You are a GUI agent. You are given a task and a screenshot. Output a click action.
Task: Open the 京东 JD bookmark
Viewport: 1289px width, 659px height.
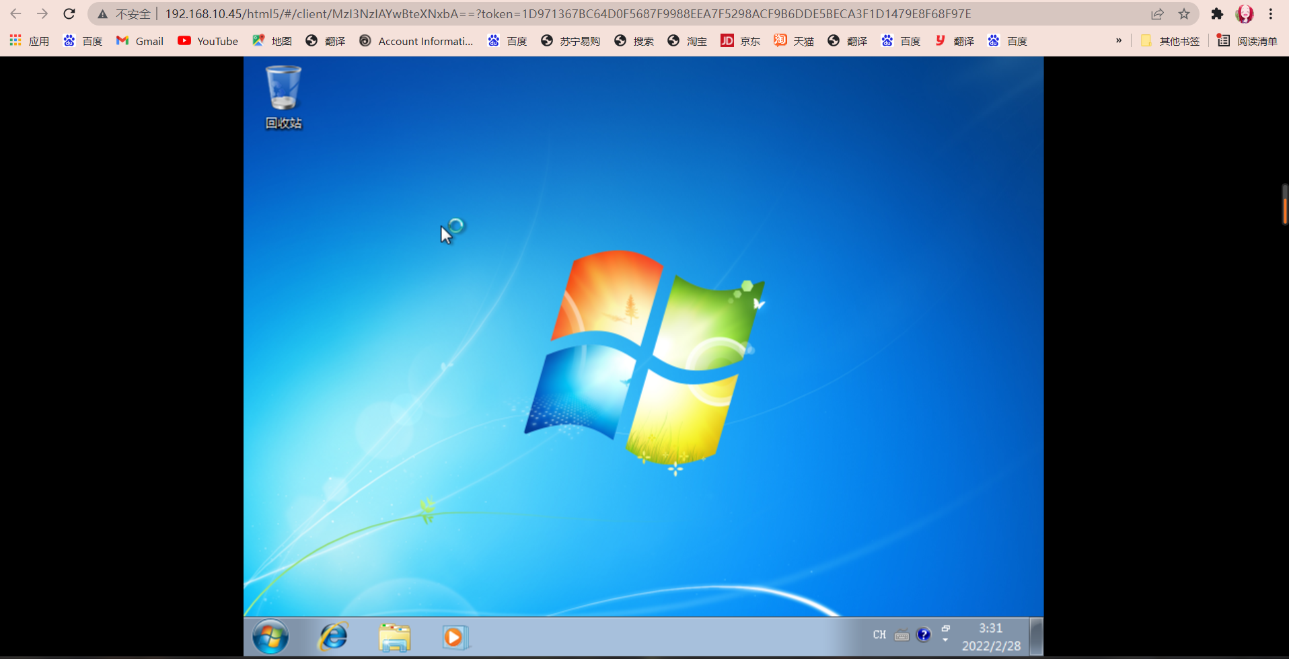(740, 41)
